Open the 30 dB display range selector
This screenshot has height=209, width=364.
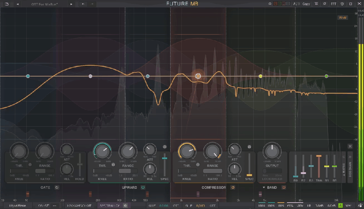(342, 18)
